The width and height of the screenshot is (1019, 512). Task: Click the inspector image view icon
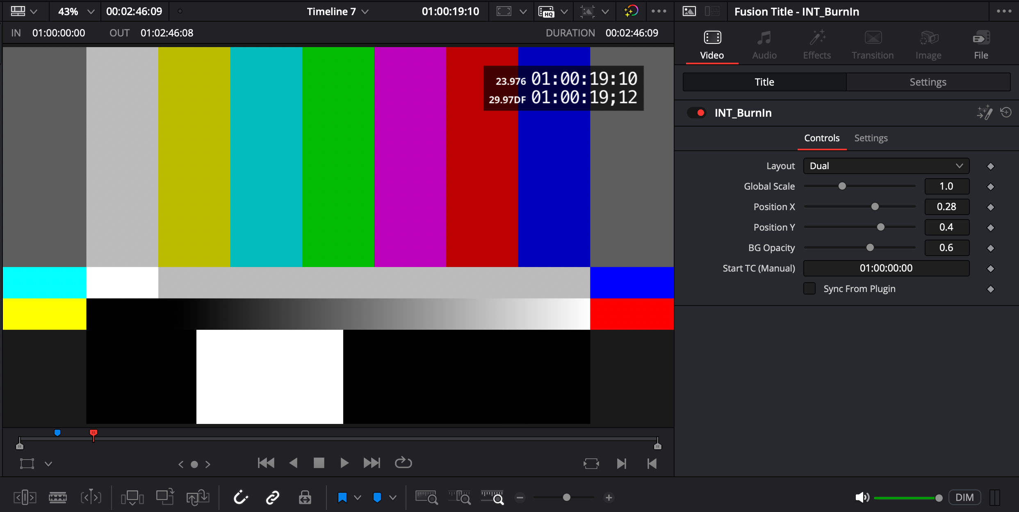click(689, 11)
